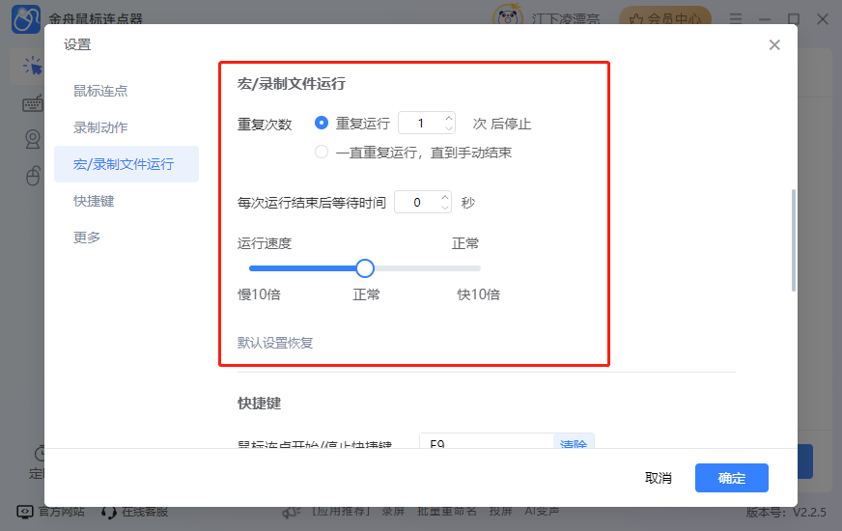842x531 pixels.
Task: Click the mouse icon in left sidebar
Action: coord(33,176)
